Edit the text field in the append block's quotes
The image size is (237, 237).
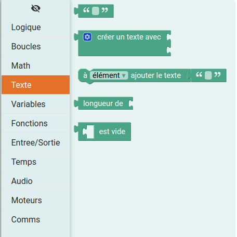pos(208,75)
